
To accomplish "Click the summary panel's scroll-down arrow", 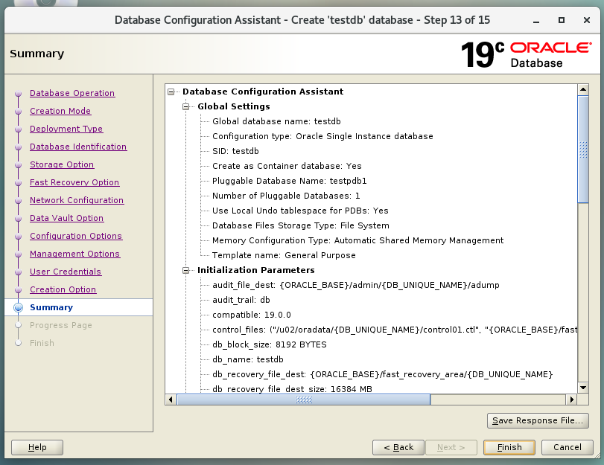I will [583, 388].
